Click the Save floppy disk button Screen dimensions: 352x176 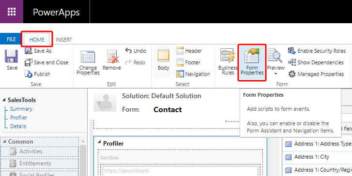click(x=12, y=60)
